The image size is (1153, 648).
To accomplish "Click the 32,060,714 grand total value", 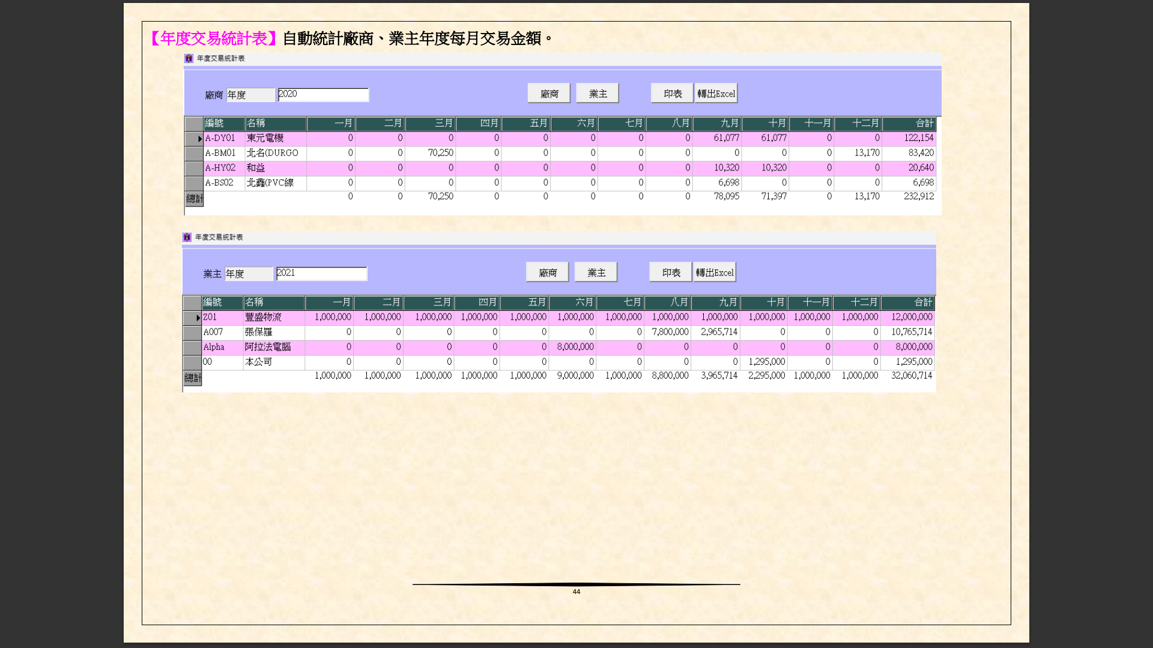I will coord(912,376).
